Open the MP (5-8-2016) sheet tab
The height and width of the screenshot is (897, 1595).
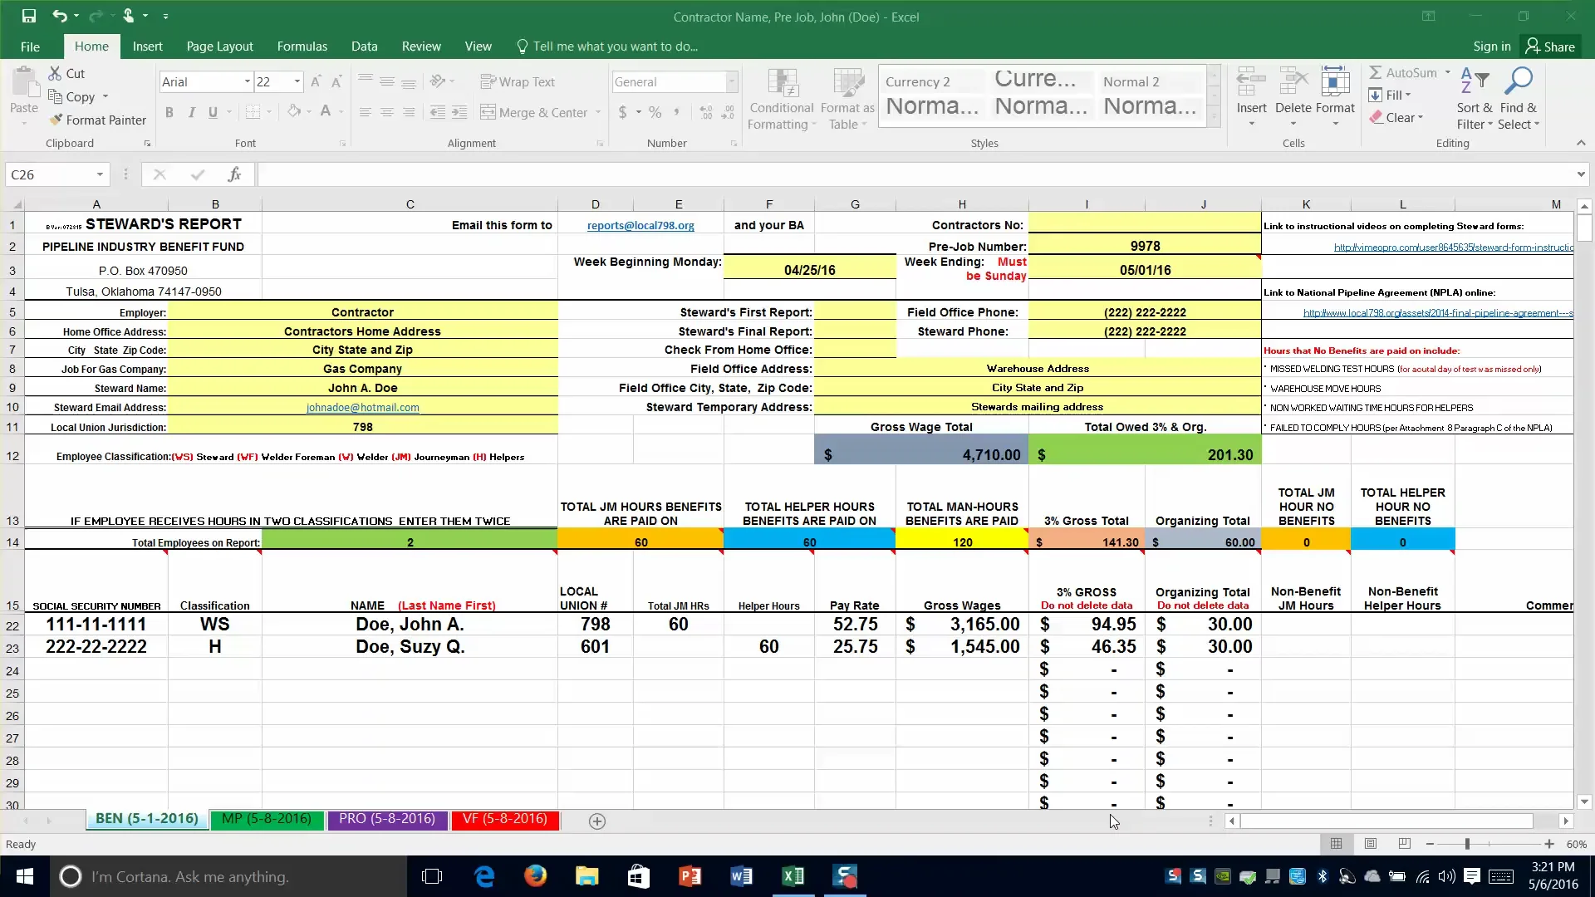[x=267, y=820]
